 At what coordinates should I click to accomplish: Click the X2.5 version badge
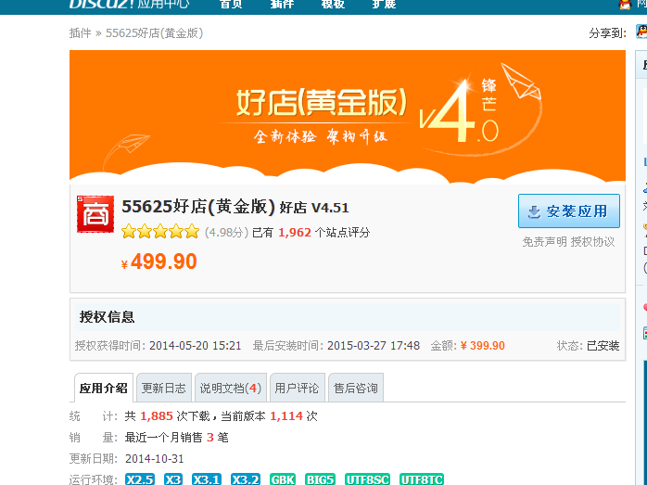tap(140, 479)
